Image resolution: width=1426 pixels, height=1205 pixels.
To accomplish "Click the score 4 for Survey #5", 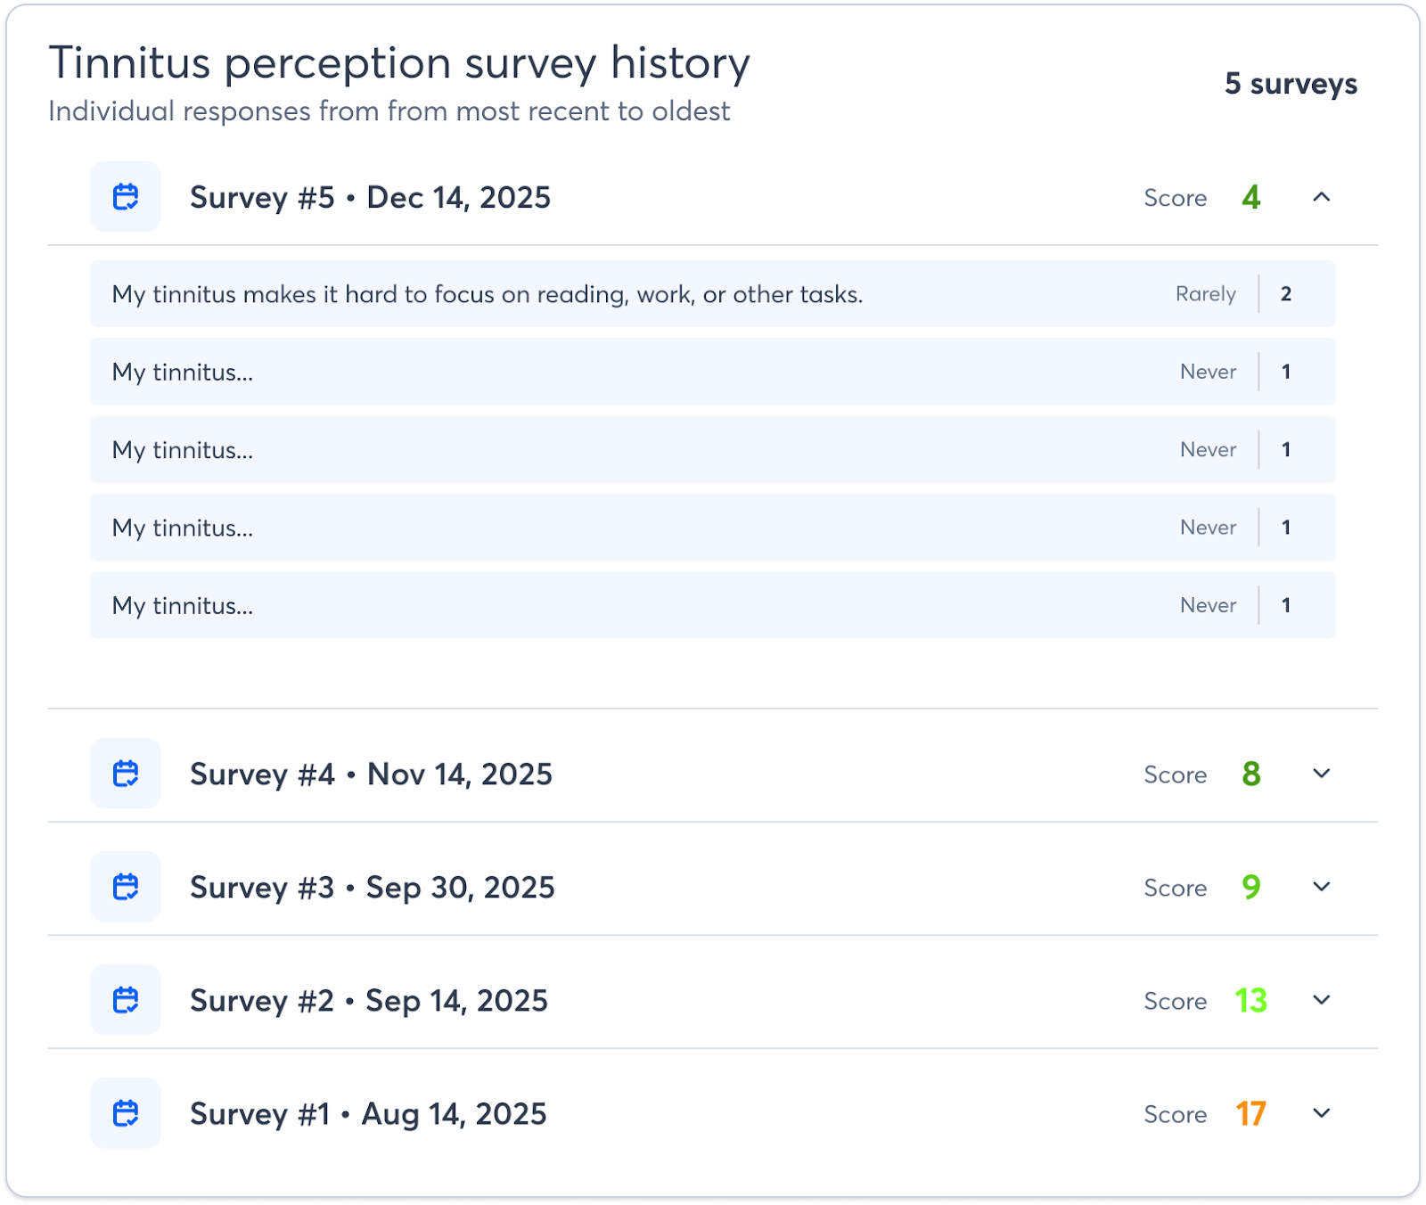I will (1252, 197).
